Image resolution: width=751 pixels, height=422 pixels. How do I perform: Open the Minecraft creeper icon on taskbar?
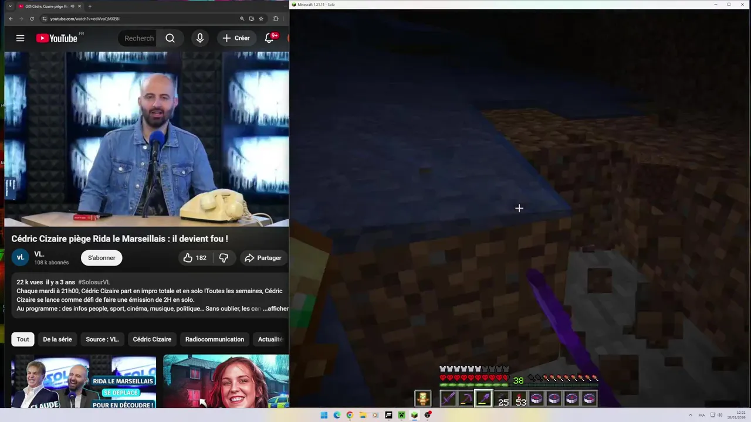pos(401,415)
